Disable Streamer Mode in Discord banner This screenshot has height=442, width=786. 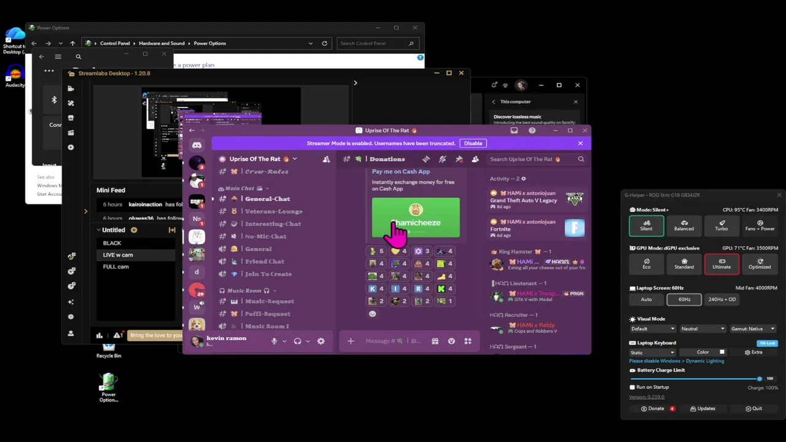(x=473, y=143)
